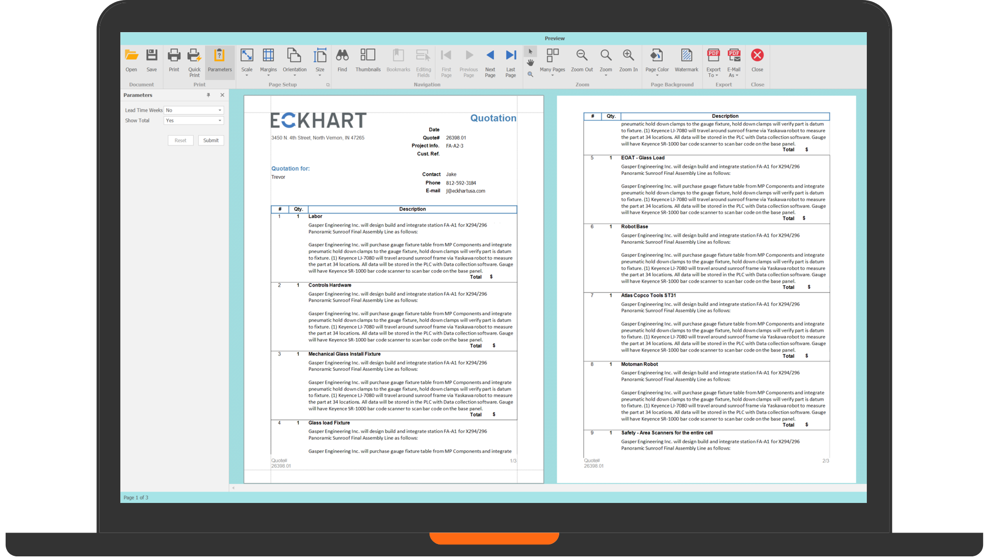
Task: Add a Watermark to the page
Action: pos(686,56)
